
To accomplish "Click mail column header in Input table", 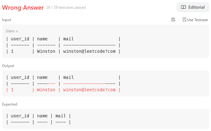I will [x=68, y=39].
